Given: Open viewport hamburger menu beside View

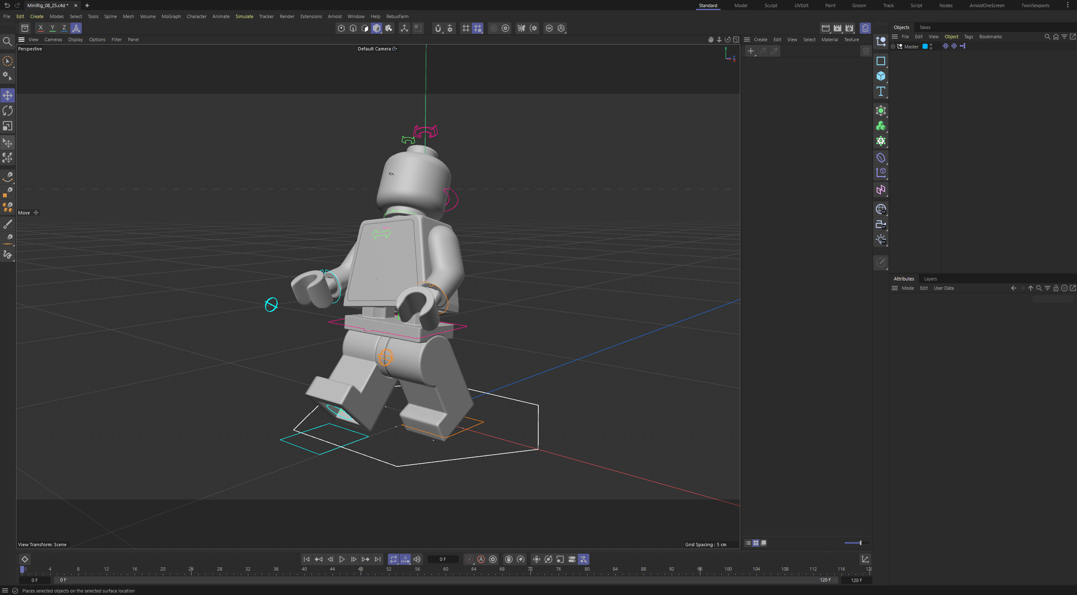Looking at the screenshot, I should pos(21,40).
